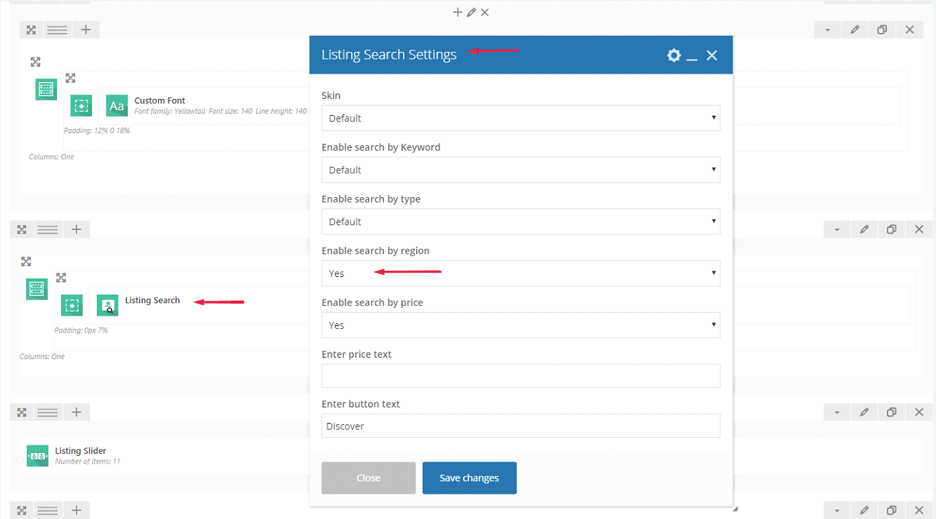
Task: Click pencil edit icon at top center
Action: click(x=471, y=12)
